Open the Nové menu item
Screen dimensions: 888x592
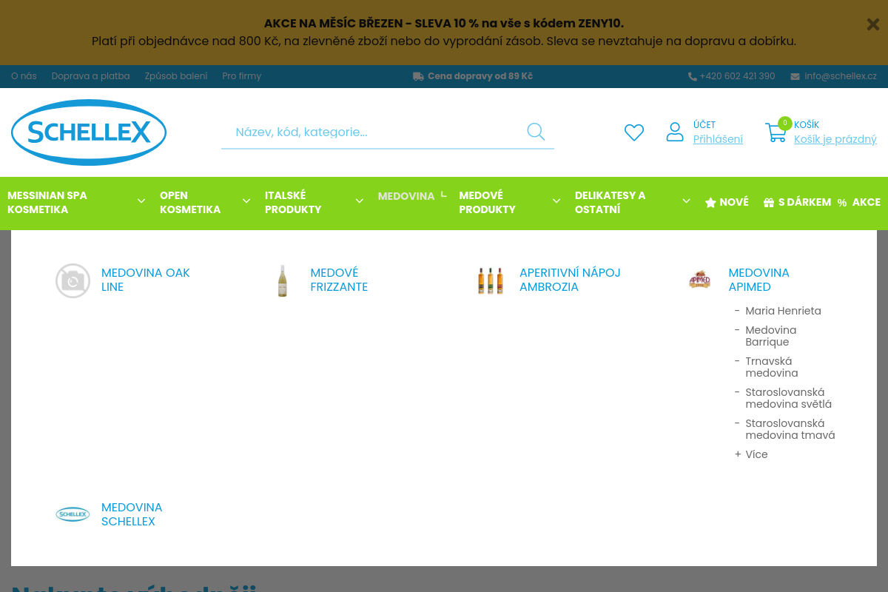(727, 202)
